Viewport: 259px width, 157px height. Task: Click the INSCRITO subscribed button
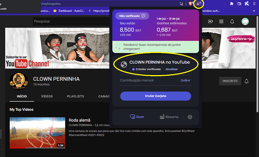(230, 81)
